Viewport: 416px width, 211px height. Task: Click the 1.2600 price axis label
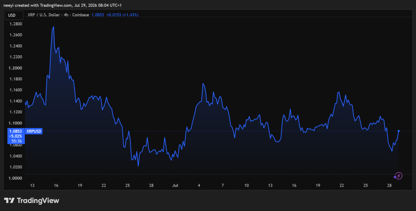[x=16, y=35]
